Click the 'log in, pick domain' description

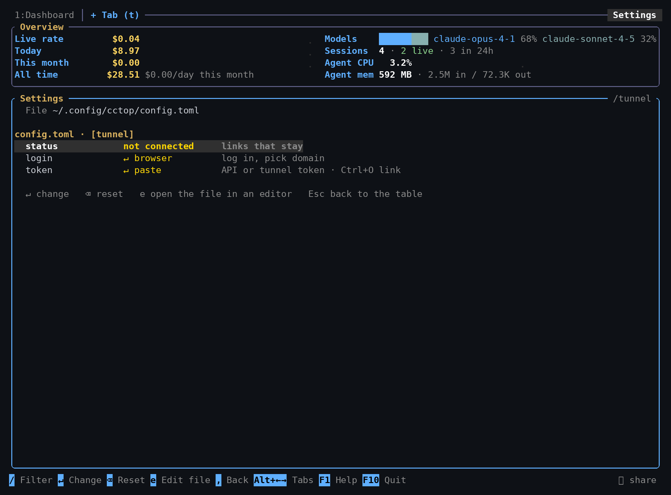(273, 158)
